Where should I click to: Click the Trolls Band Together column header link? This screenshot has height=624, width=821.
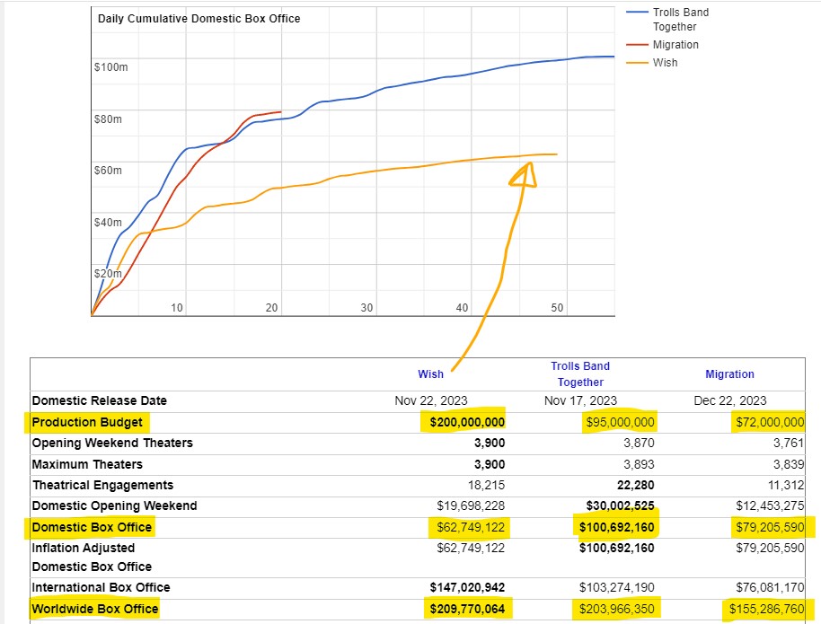click(x=579, y=374)
